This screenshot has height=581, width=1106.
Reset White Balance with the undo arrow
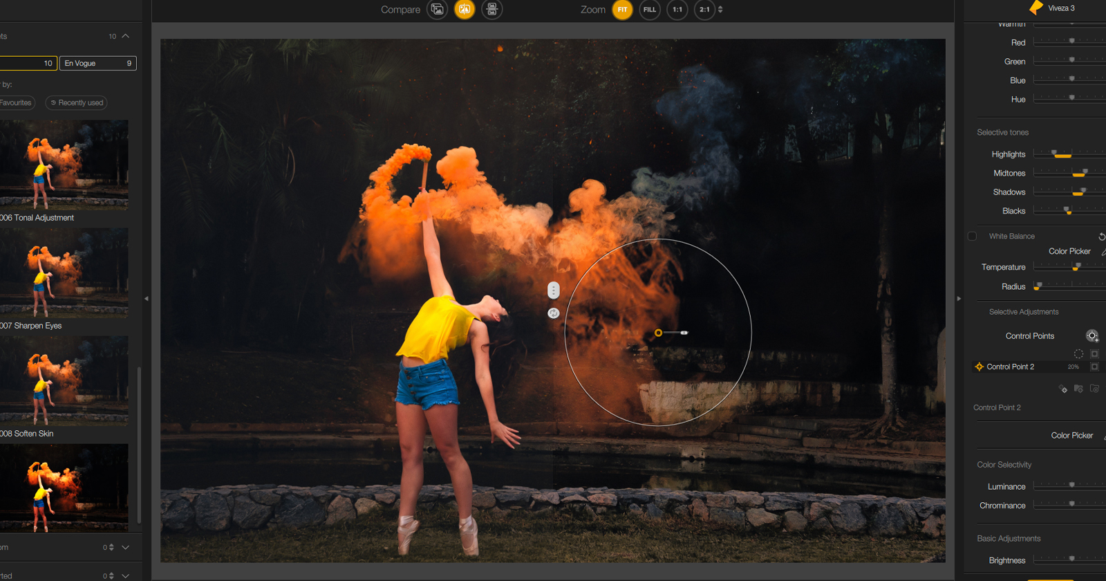[x=1101, y=237]
